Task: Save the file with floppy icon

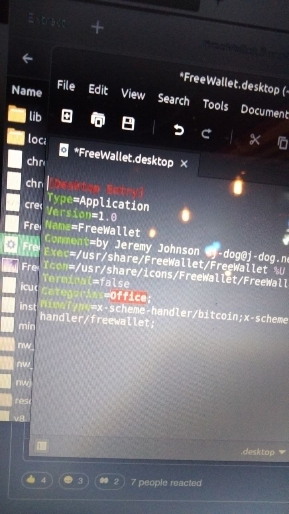Action: (128, 123)
